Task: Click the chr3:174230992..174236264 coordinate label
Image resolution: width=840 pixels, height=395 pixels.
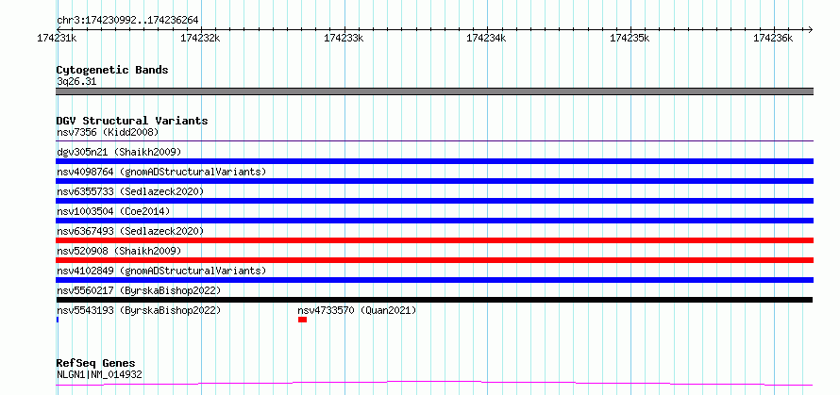Action: (x=127, y=21)
